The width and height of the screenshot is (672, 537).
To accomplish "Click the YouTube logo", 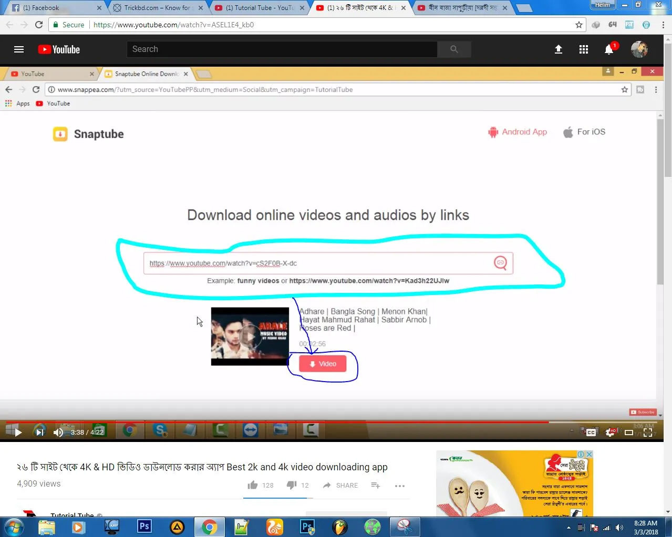I will (x=59, y=49).
